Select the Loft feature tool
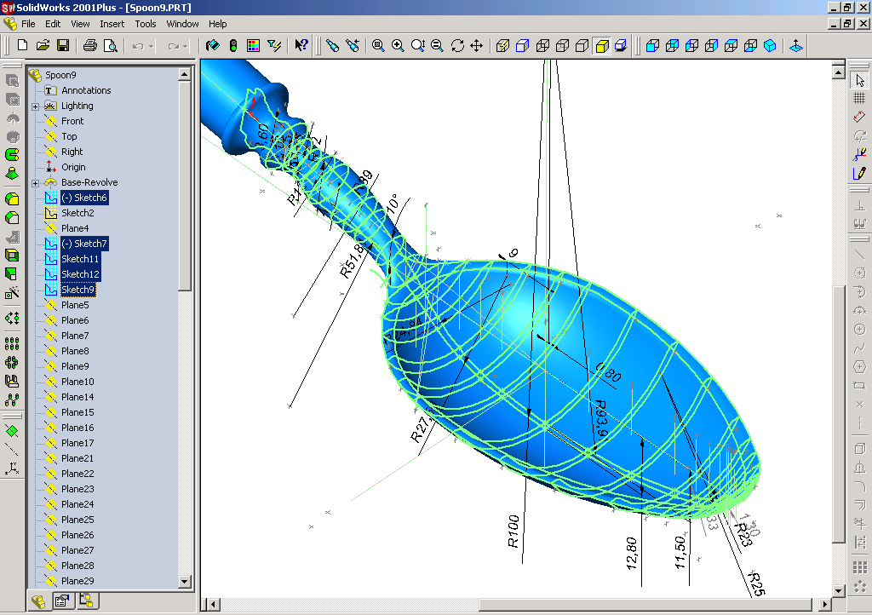The height and width of the screenshot is (615, 872). click(12, 173)
